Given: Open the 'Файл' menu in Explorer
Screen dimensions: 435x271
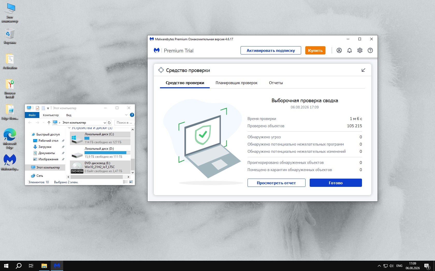Looking at the screenshot, I should tap(32, 115).
